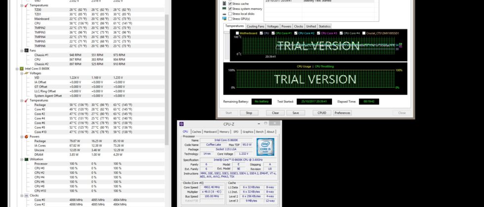Enable the Stress local disks checkbox
Image resolution: width=484 pixels, height=207 pixels.
tap(230, 14)
